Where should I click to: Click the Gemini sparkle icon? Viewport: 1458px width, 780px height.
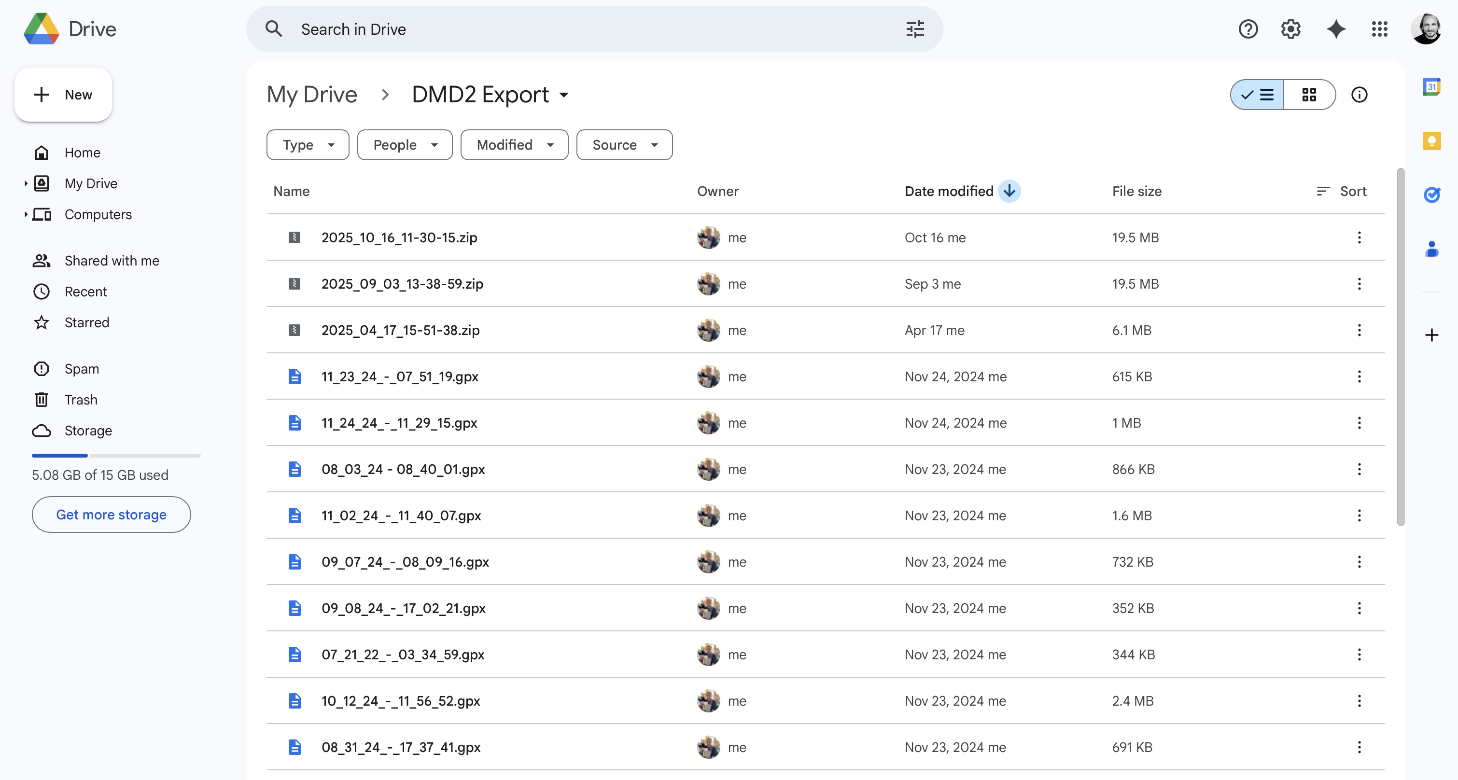[x=1336, y=29]
